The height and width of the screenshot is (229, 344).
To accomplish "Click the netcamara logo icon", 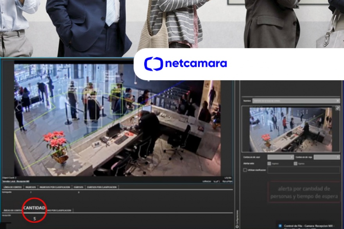I will 153,64.
